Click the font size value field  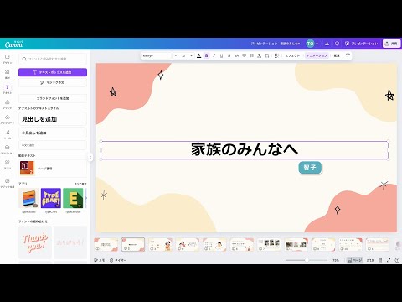click(183, 55)
